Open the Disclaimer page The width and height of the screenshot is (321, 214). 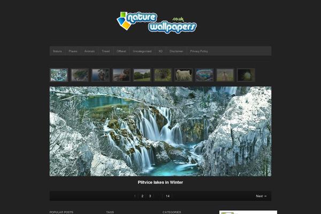point(177,51)
